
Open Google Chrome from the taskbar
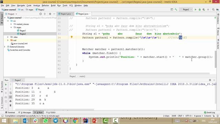(75, 121)
